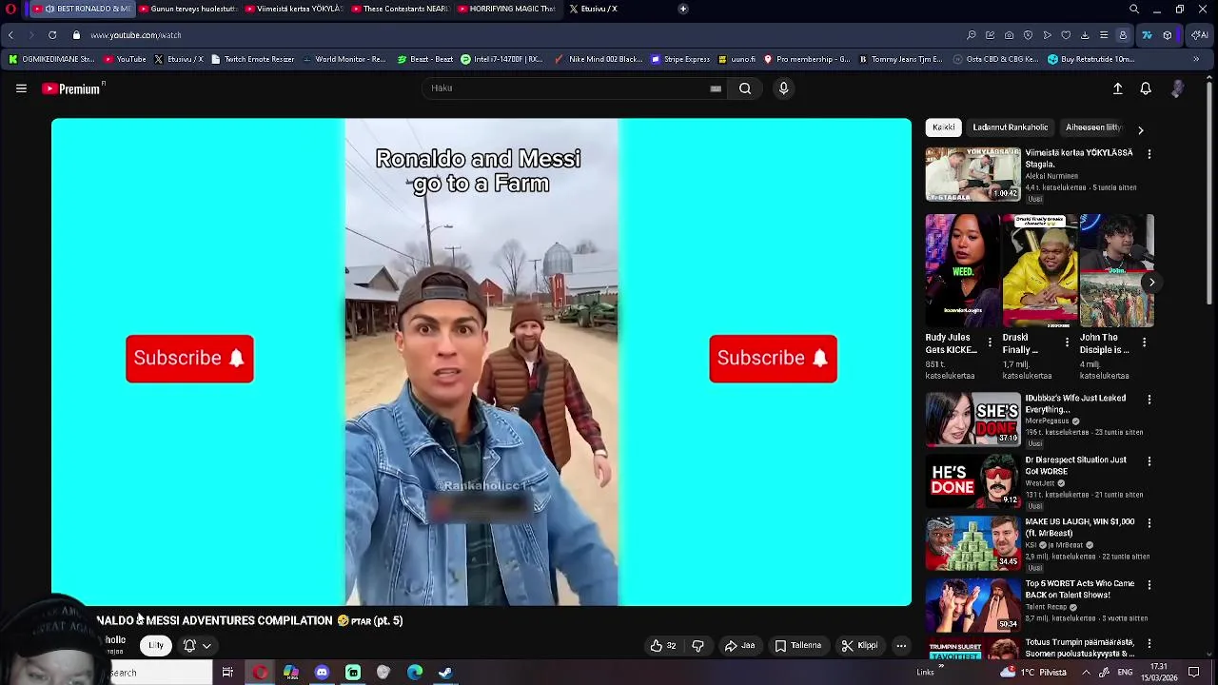
Task: Open the YouTube hamburger guide menu
Action: pos(21,88)
